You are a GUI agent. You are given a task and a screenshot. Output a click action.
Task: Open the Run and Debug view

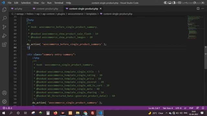(x=4, y=36)
